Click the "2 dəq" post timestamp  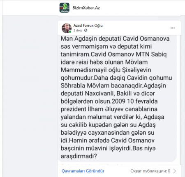(x=77, y=30)
